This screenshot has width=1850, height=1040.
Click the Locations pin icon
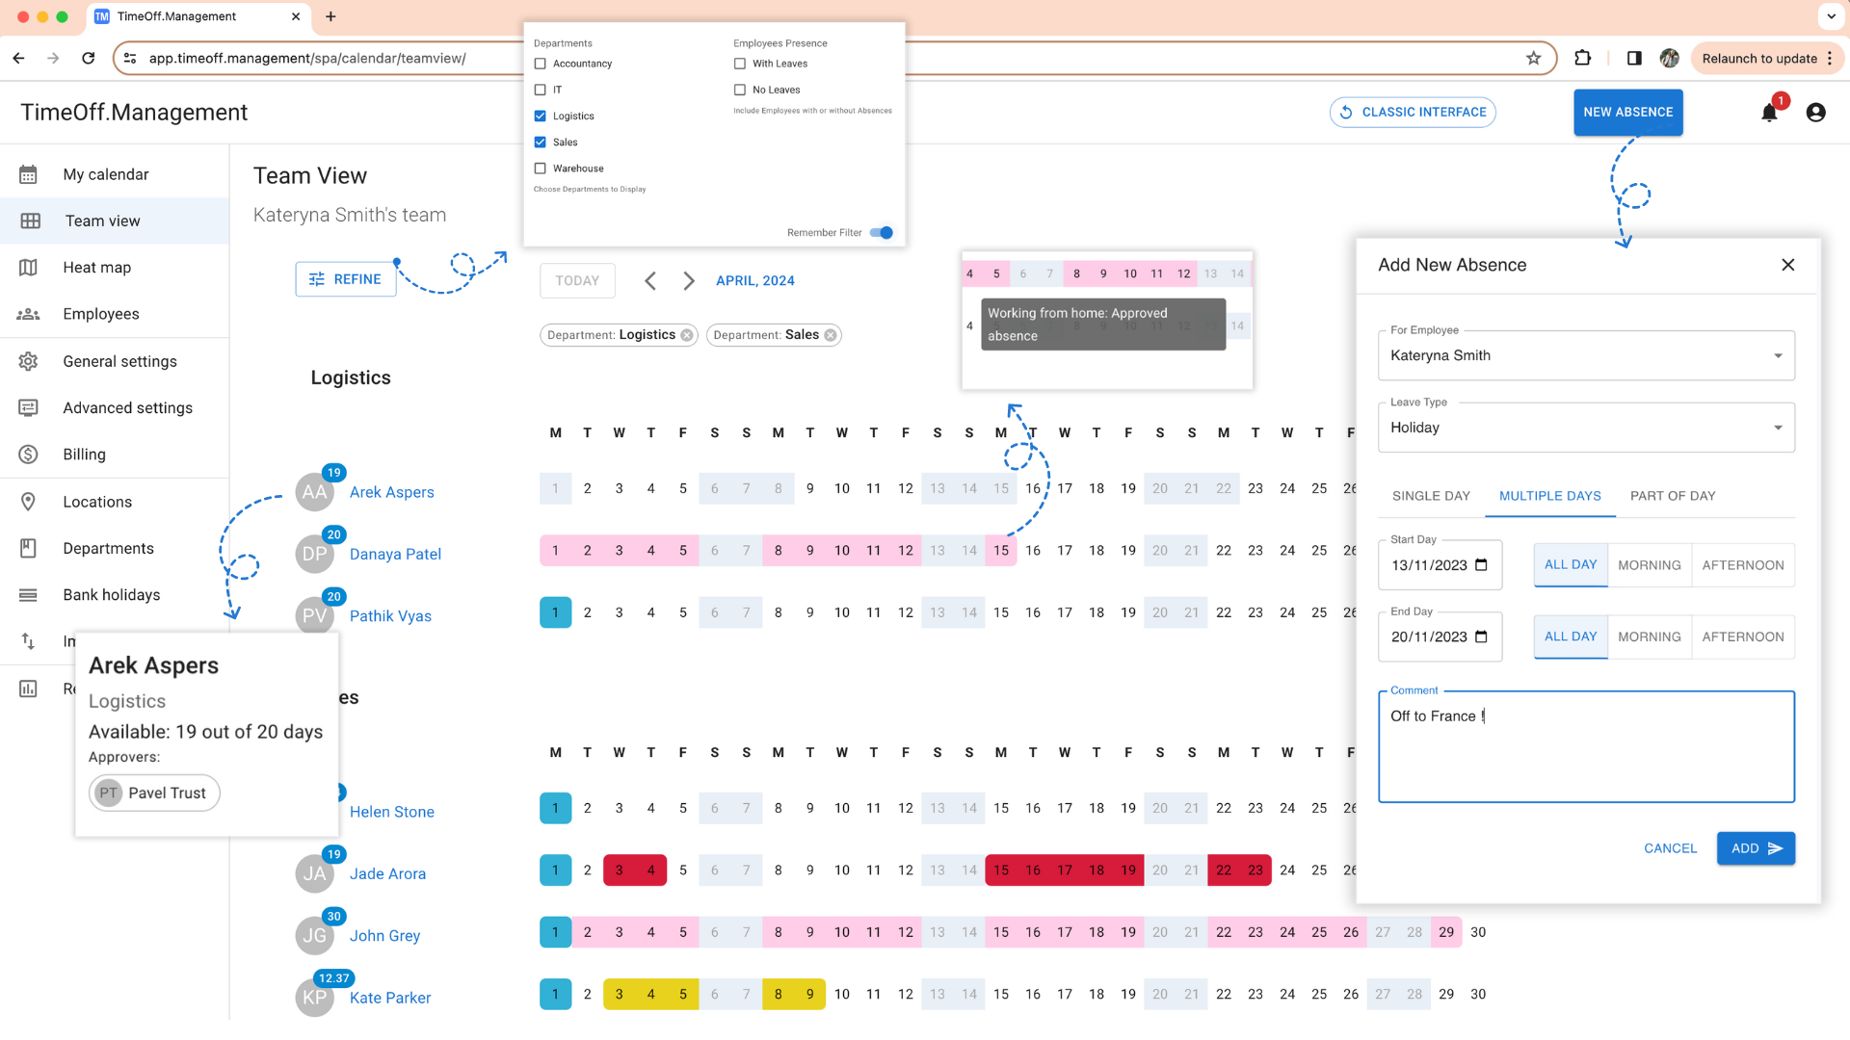[x=29, y=502]
